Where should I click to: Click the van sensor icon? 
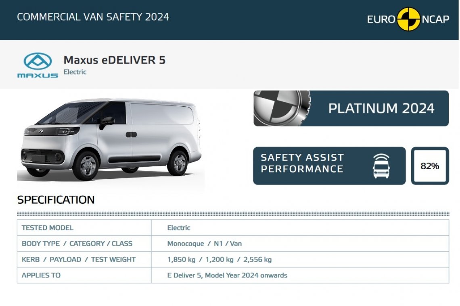coord(381,166)
